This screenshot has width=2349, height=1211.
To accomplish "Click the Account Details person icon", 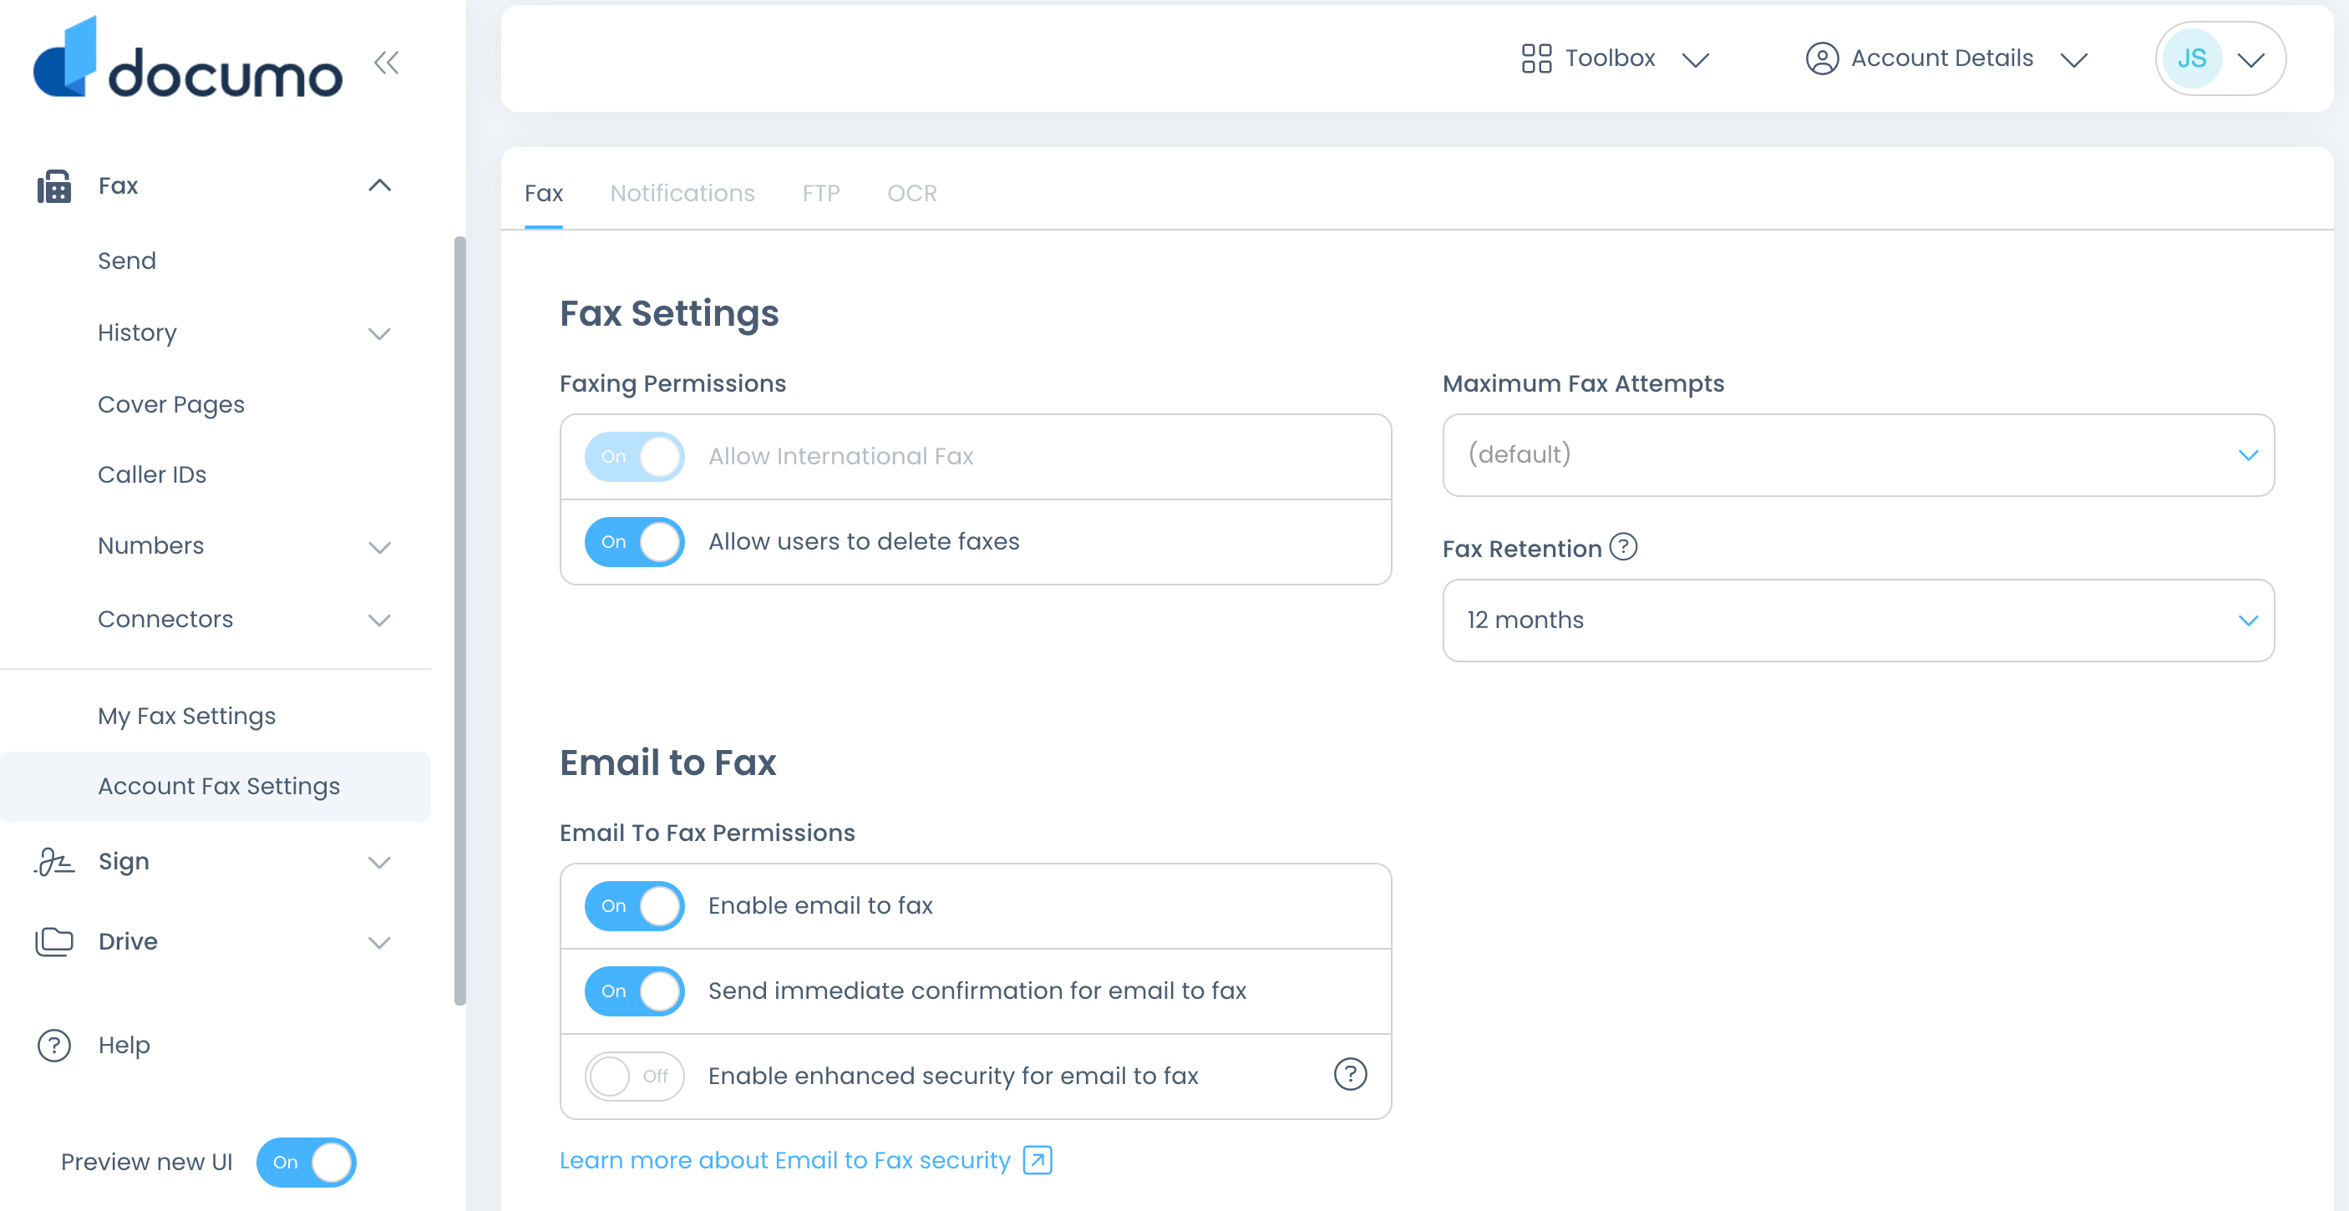I will pos(1822,58).
